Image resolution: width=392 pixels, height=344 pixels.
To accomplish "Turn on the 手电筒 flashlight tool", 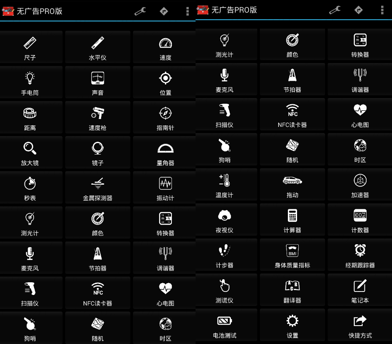I will click(x=30, y=82).
